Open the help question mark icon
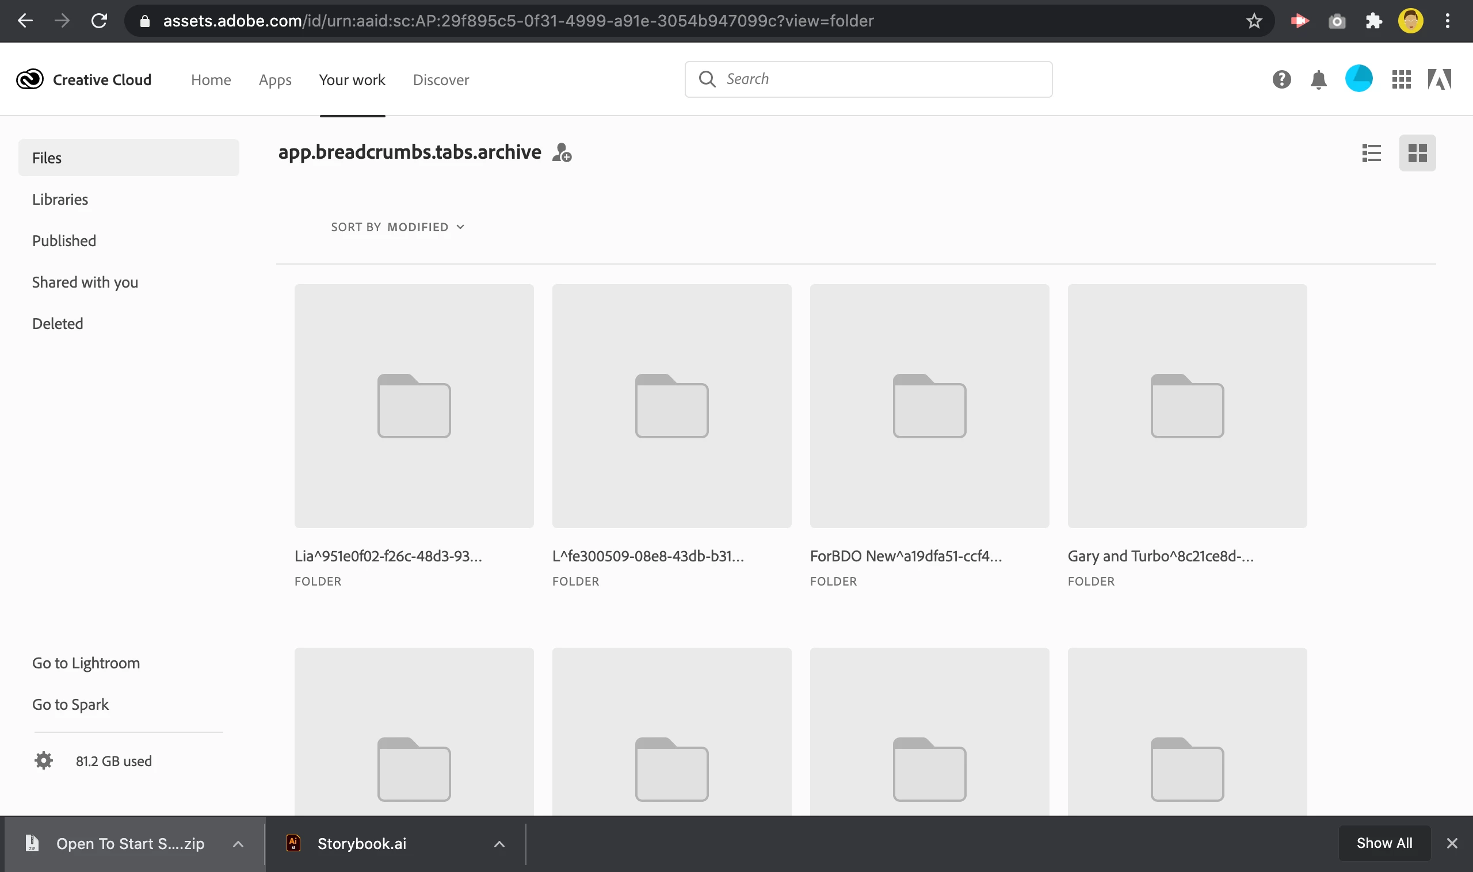 pos(1281,79)
